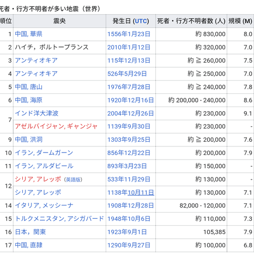Open the 856年12月22日 date link
The height and width of the screenshot is (257, 254).
coord(129,153)
